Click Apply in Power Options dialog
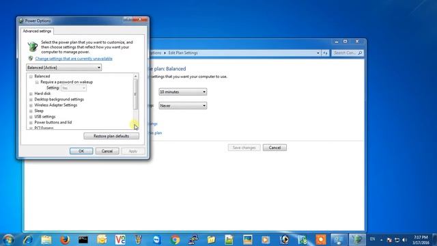Viewport: 437px width, 246px height. pyautogui.click(x=133, y=151)
